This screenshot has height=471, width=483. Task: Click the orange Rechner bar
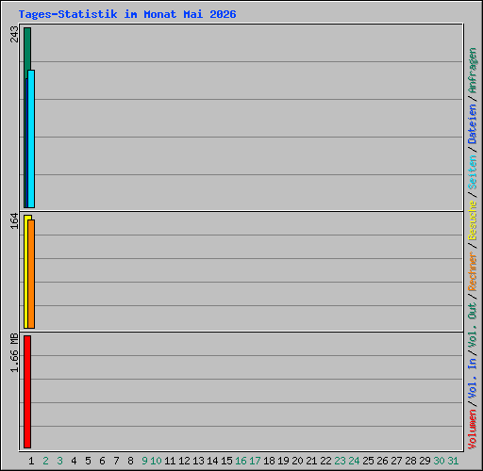coord(31,274)
